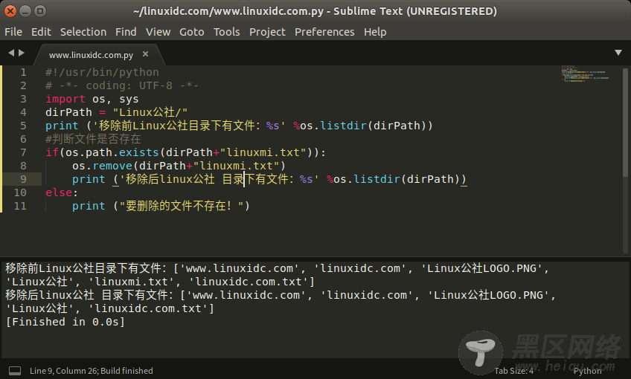The image size is (631, 379).
Task: Click line number 1 in gutter
Action: 23,72
